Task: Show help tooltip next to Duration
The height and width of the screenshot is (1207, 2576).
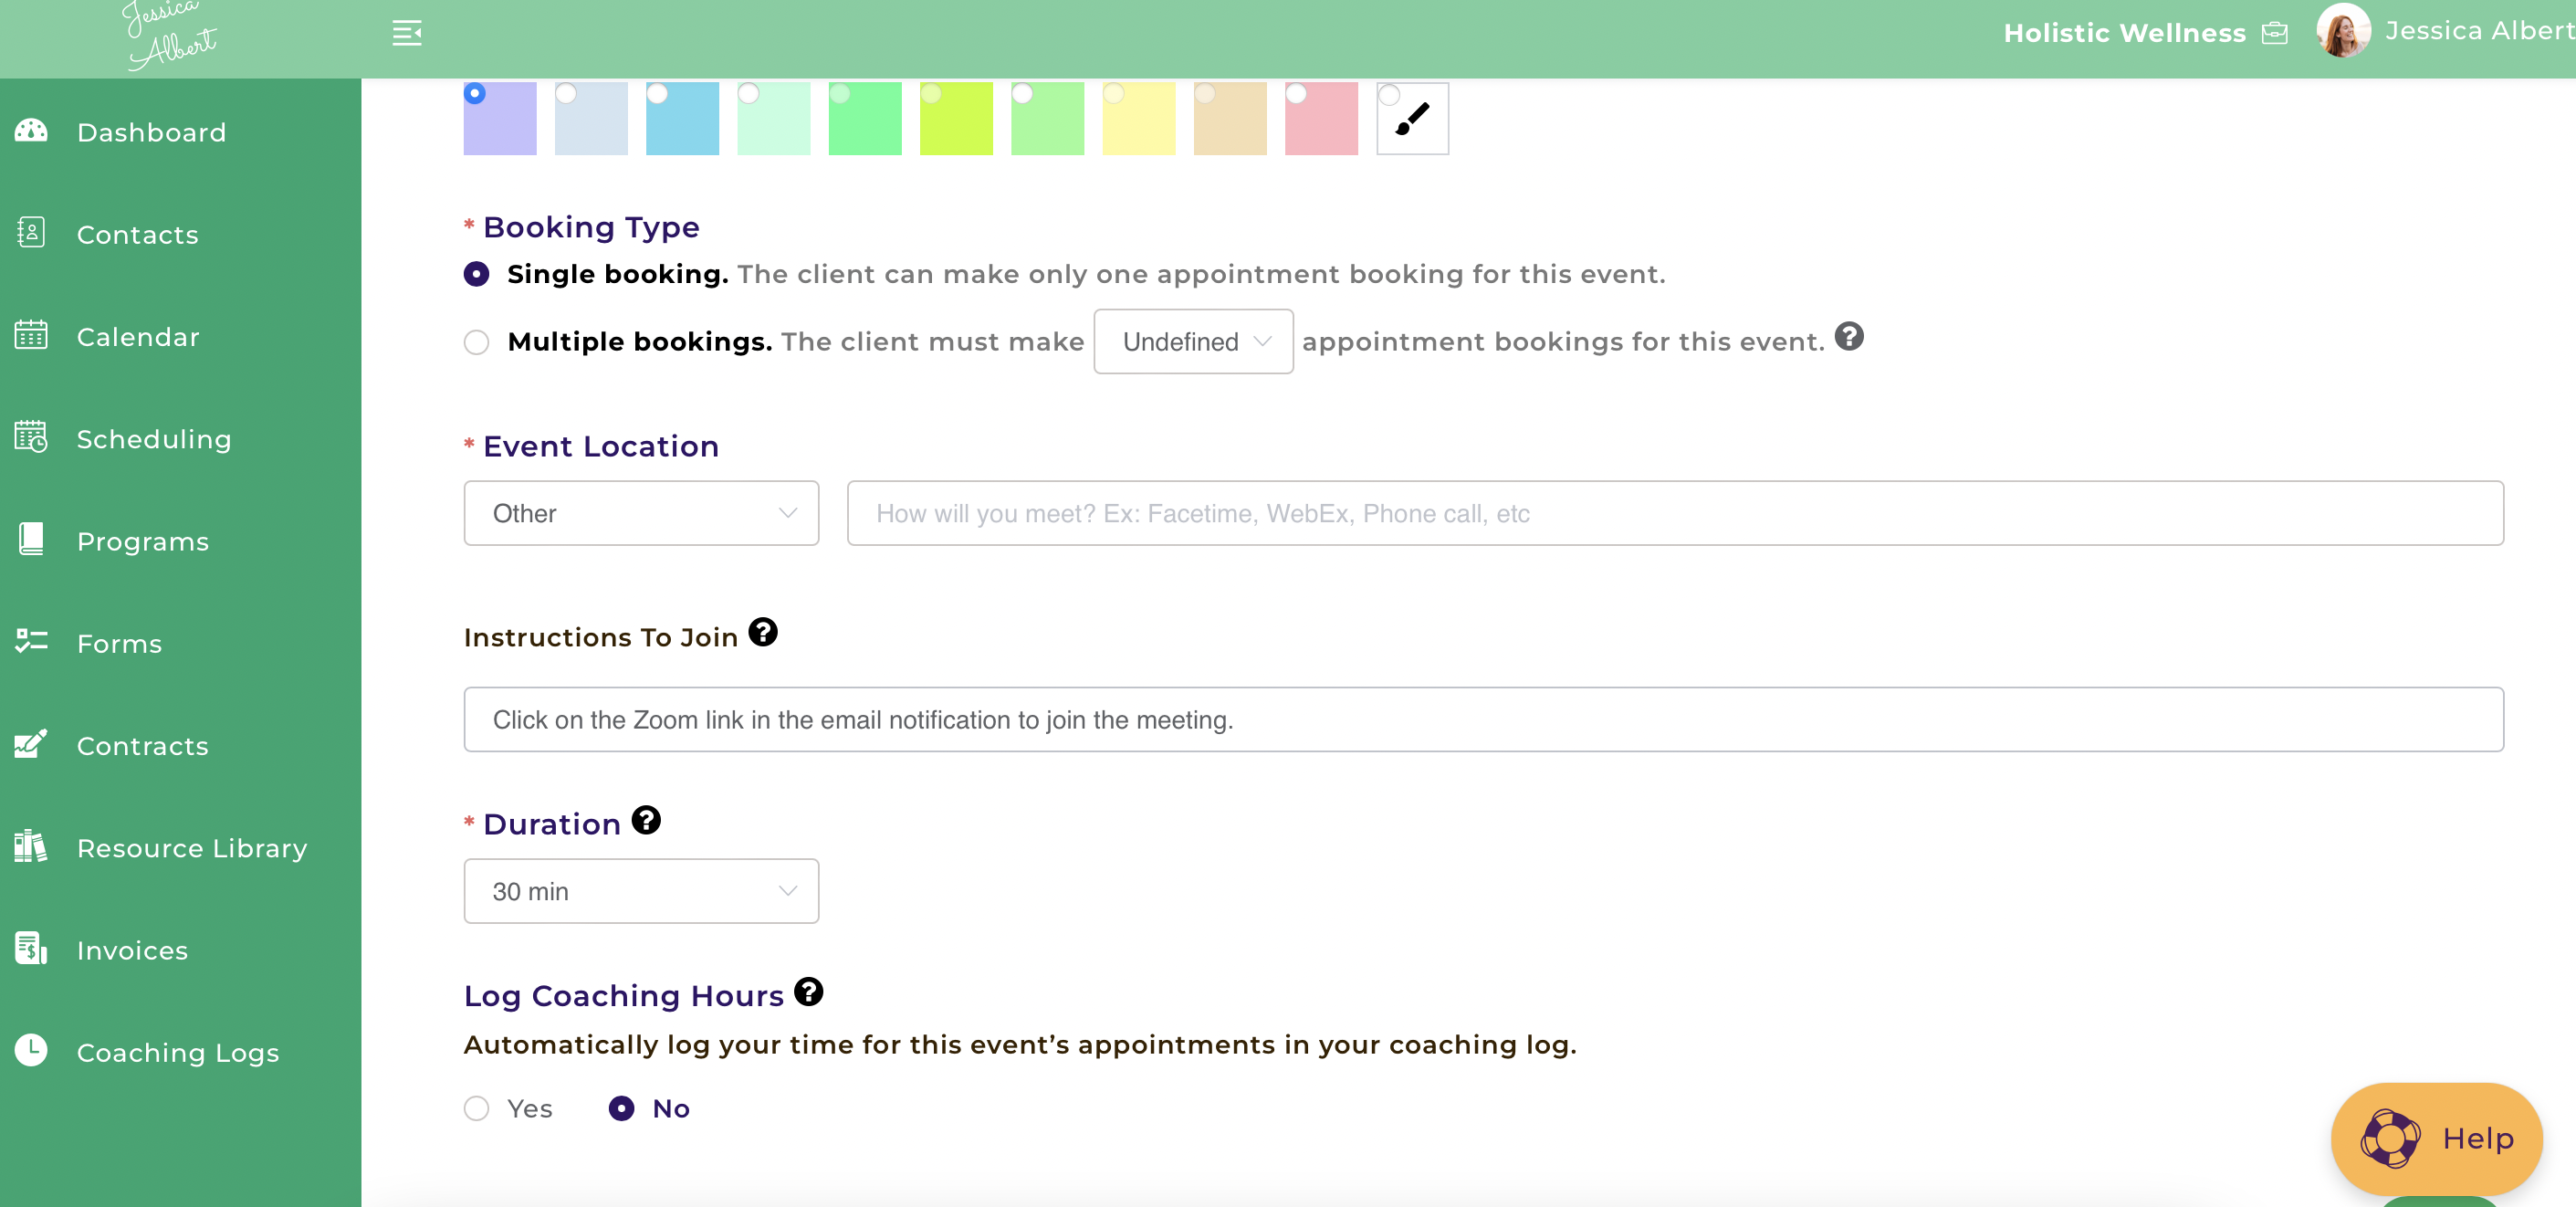Action: pyautogui.click(x=646, y=820)
